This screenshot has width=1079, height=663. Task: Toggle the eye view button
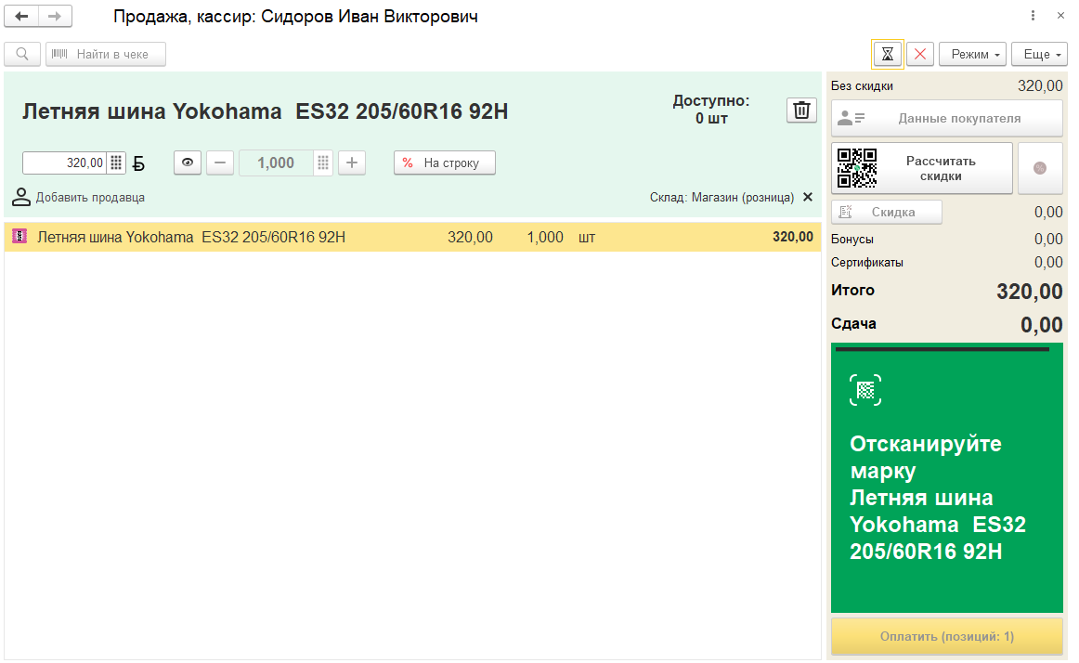pos(188,163)
